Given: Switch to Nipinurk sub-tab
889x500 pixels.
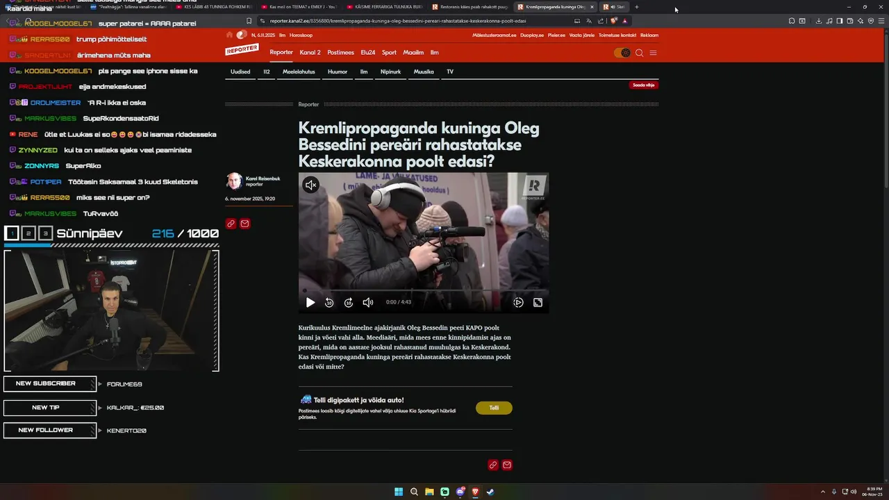Looking at the screenshot, I should (x=390, y=72).
